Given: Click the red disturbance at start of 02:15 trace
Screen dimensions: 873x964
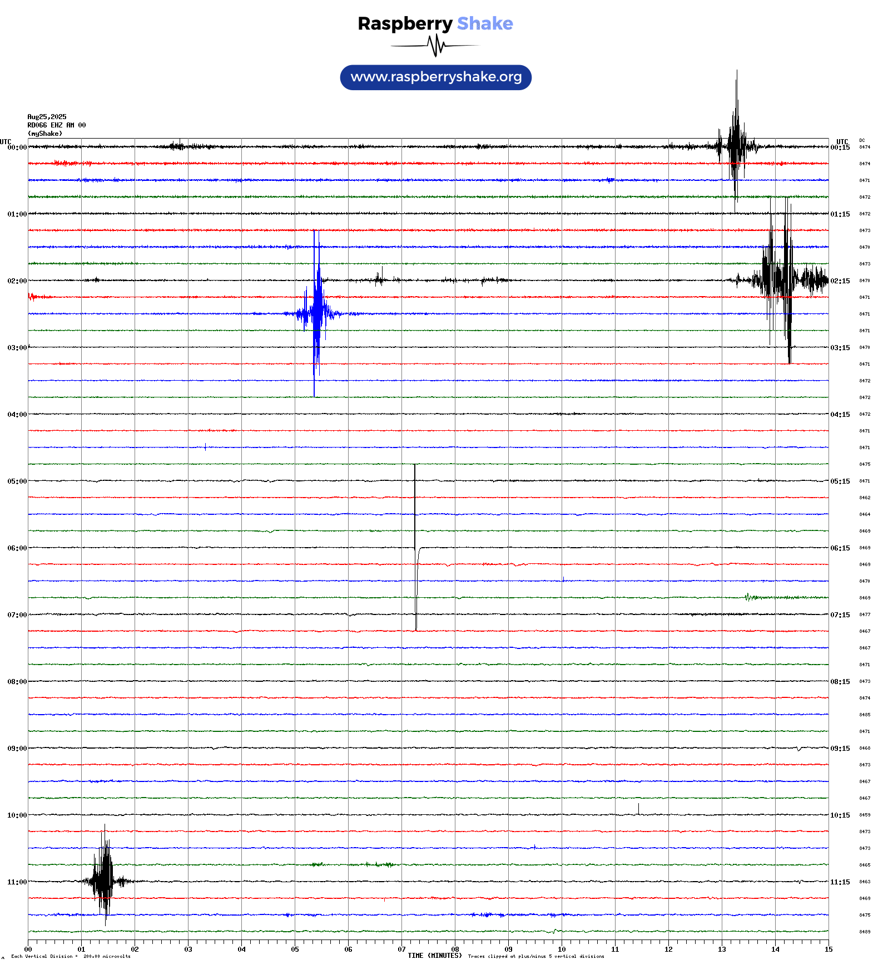Looking at the screenshot, I should click(33, 297).
